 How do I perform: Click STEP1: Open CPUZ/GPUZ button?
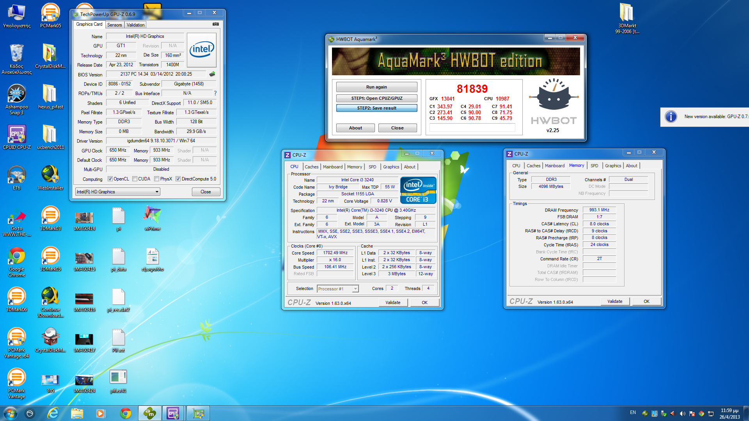(376, 98)
